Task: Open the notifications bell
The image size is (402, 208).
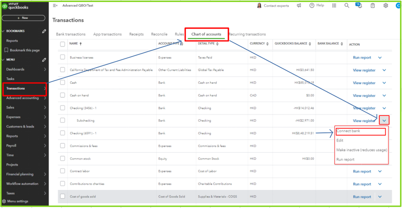Action: [x=360, y=6]
